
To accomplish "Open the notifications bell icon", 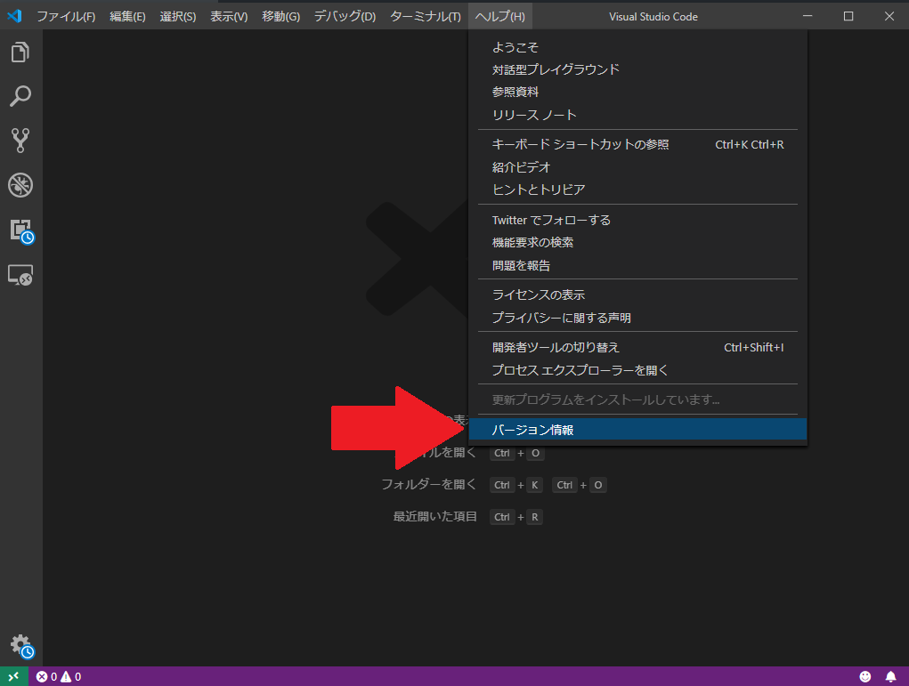I will coord(890,676).
